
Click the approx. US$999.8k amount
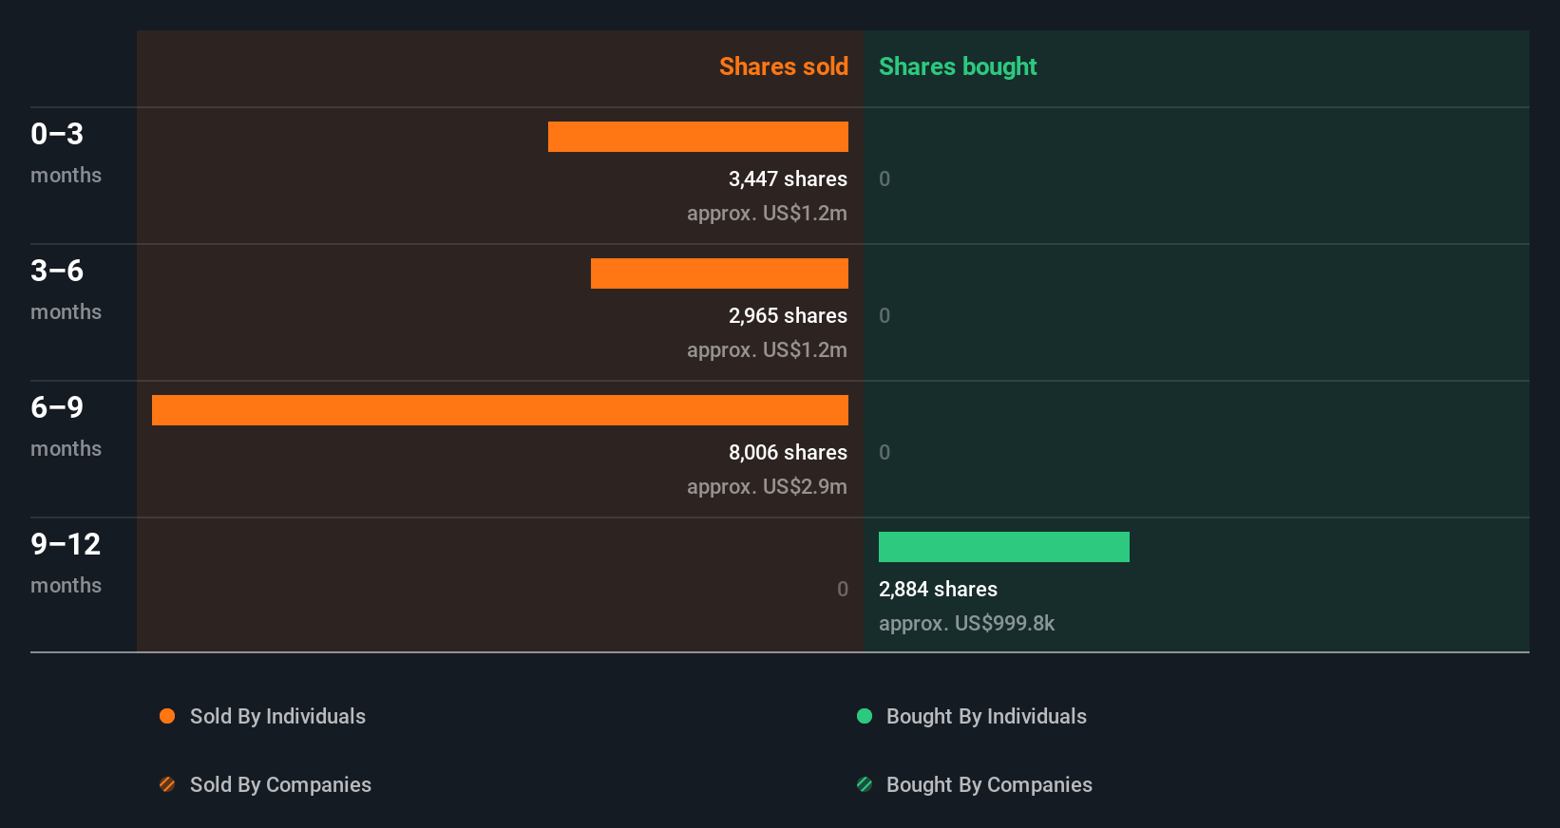[966, 623]
